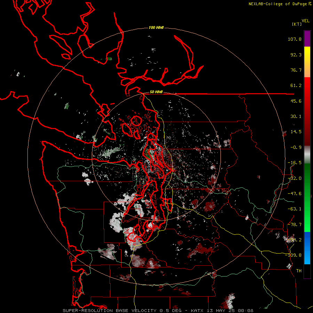Click the 45.6 legend value
Screen dimensions: 313x313
point(296,101)
